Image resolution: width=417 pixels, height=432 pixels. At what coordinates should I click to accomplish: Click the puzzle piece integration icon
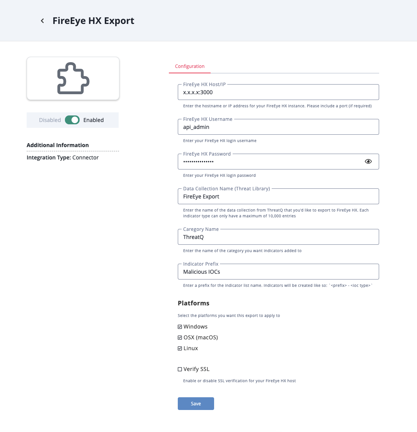pyautogui.click(x=73, y=78)
